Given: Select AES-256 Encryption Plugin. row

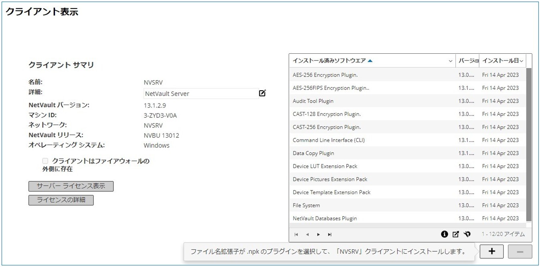Looking at the screenshot, I should [407, 75].
